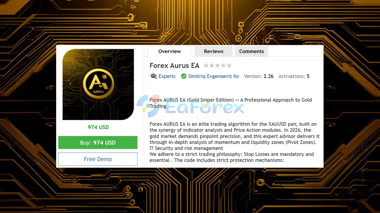Click the Activations: 5 counter
The height and width of the screenshot is (213, 380).
(294, 76)
